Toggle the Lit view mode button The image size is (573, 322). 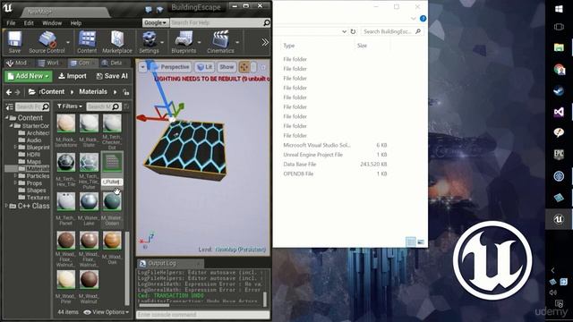205,67
